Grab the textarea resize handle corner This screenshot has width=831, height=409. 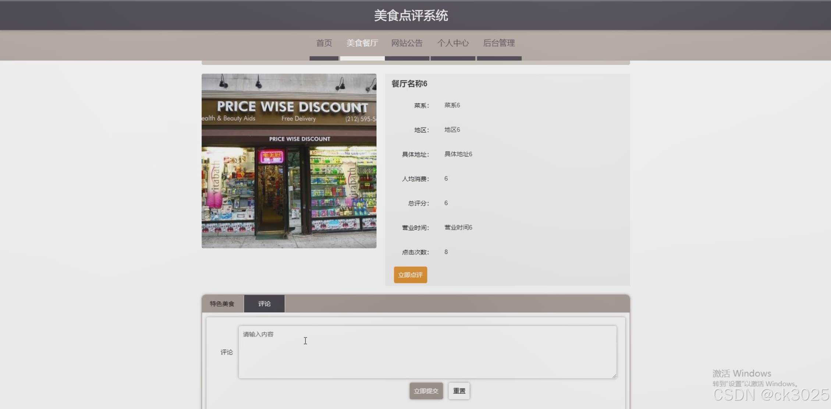614,376
